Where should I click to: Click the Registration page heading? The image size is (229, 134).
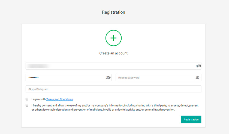(x=113, y=12)
